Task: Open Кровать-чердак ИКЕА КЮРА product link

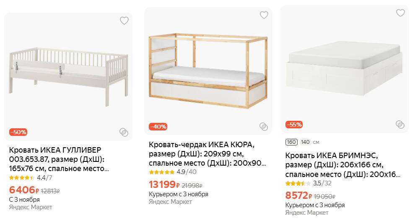Action: tap(207, 154)
